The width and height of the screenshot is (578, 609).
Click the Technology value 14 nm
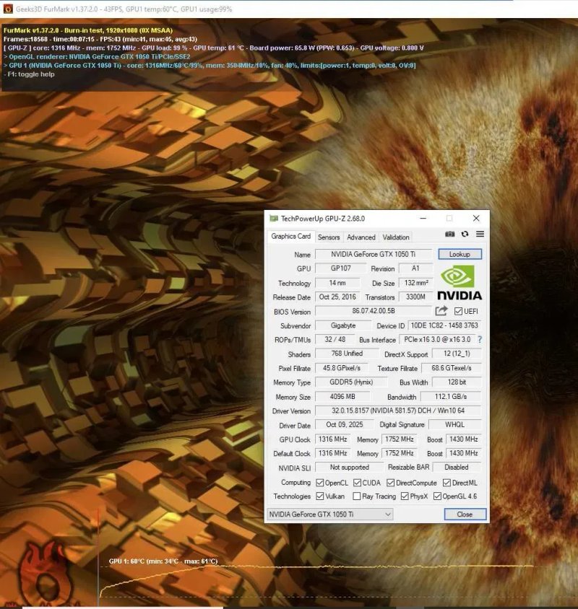(x=337, y=283)
